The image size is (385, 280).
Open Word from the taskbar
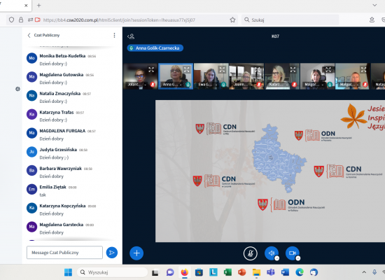285,272
